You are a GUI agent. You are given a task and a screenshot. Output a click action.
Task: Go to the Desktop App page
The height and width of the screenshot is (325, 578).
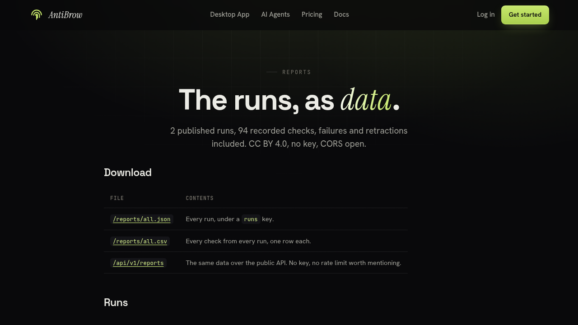tap(229, 14)
